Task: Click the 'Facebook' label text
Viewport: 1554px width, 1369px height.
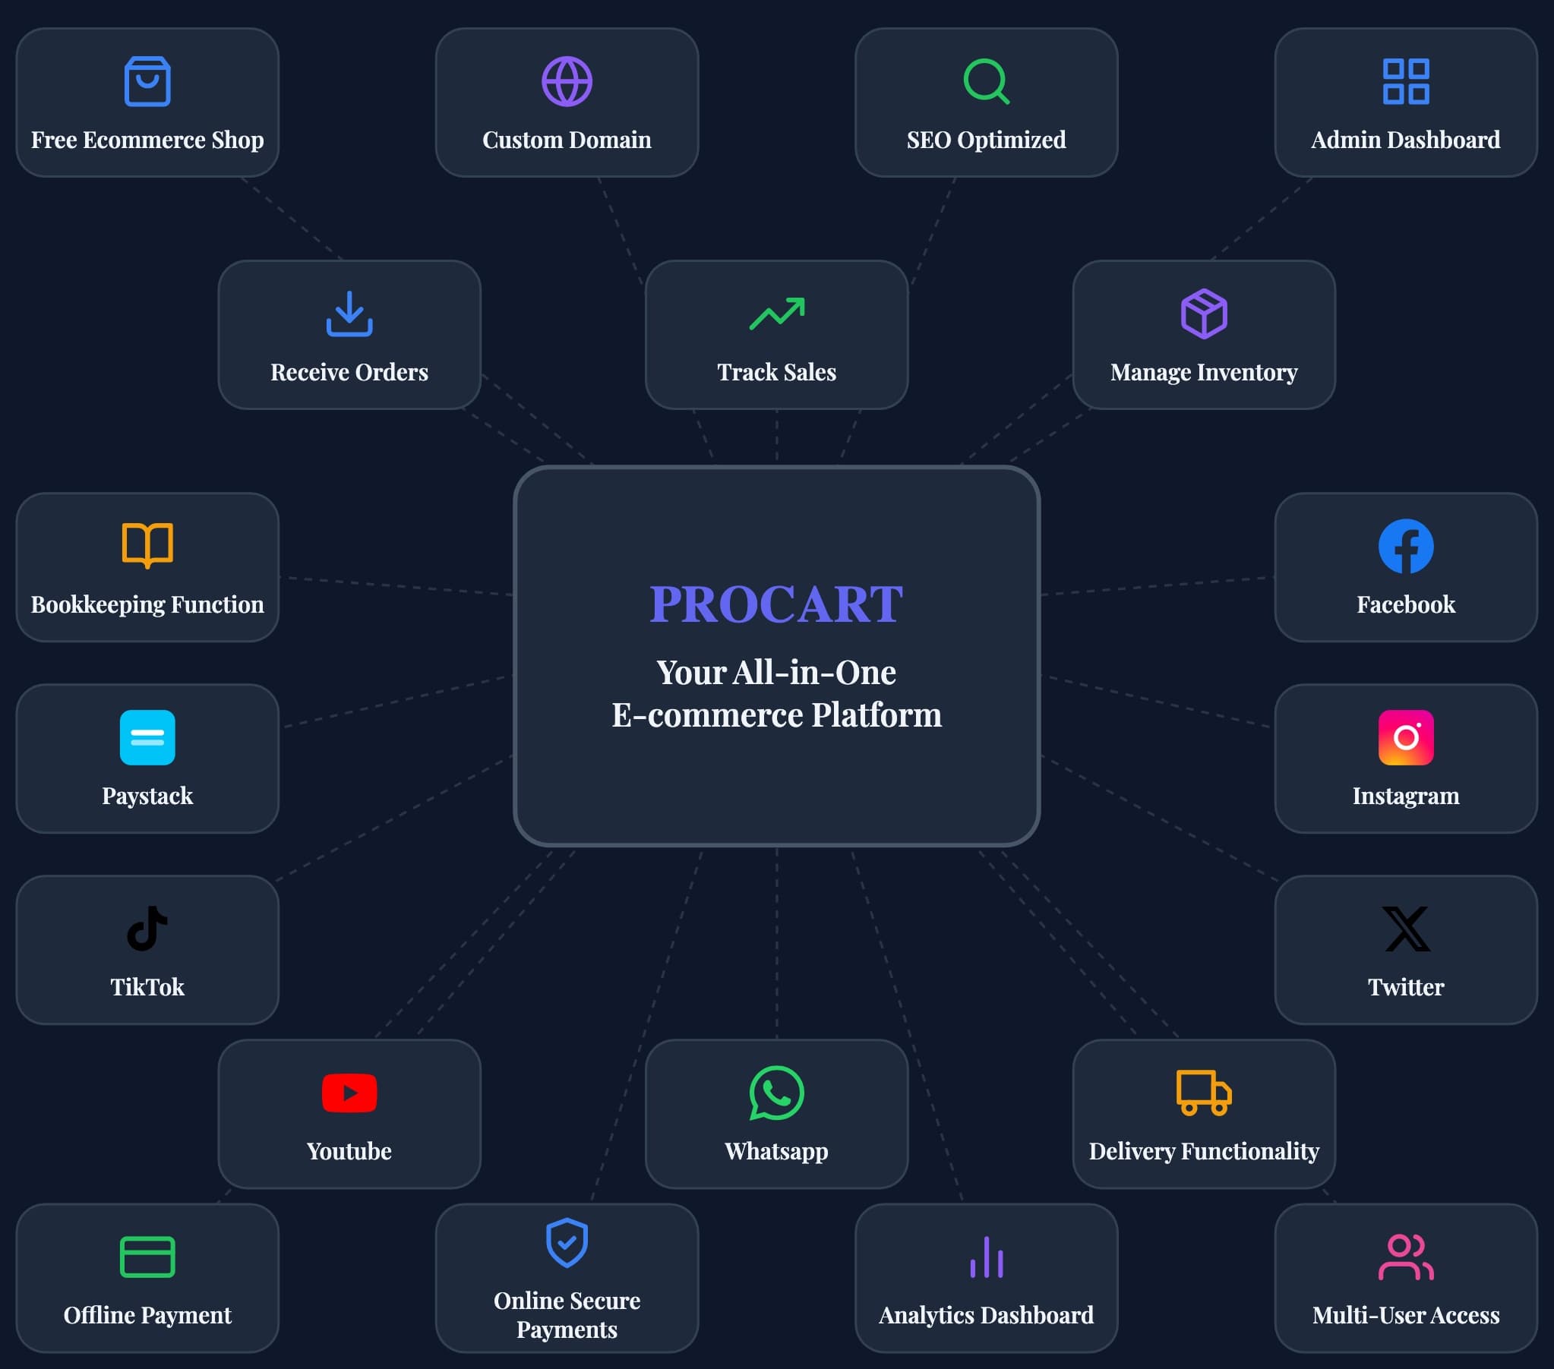Action: [1406, 604]
